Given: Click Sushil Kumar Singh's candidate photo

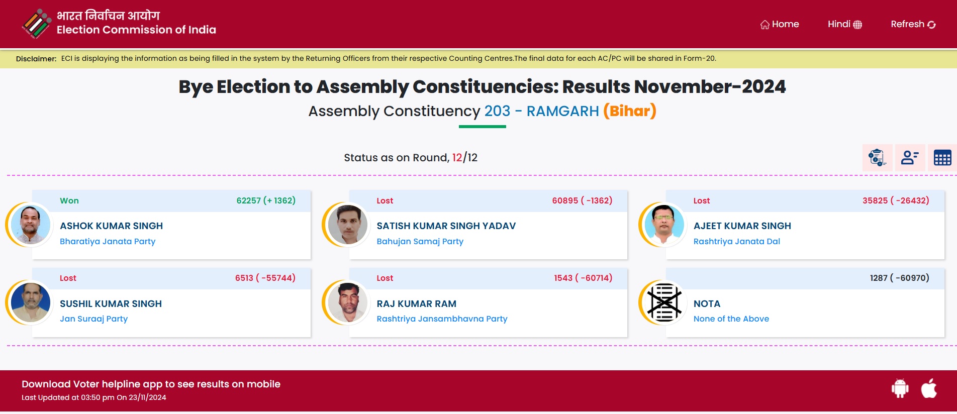Looking at the screenshot, I should [30, 302].
